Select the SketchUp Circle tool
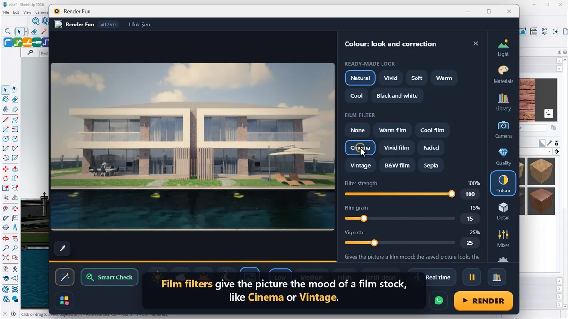The image size is (568, 319). [x=5, y=138]
